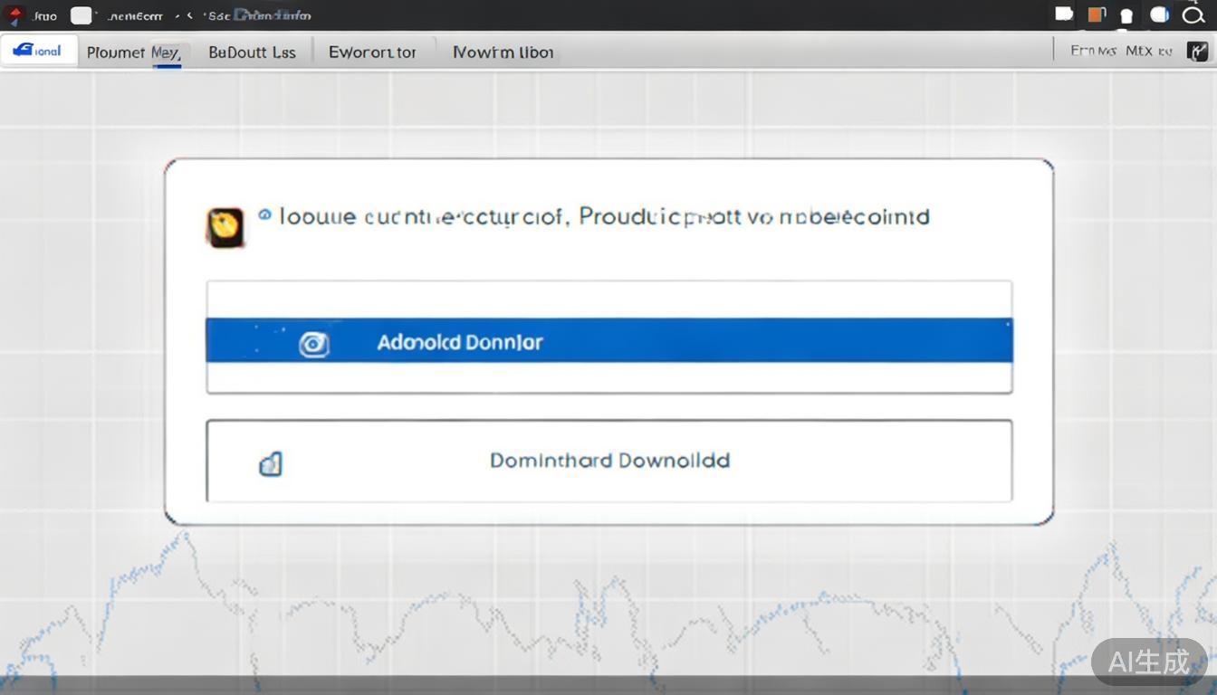This screenshot has width=1217, height=695.
Task: Click the white tag icon at top right
Action: click(1064, 14)
